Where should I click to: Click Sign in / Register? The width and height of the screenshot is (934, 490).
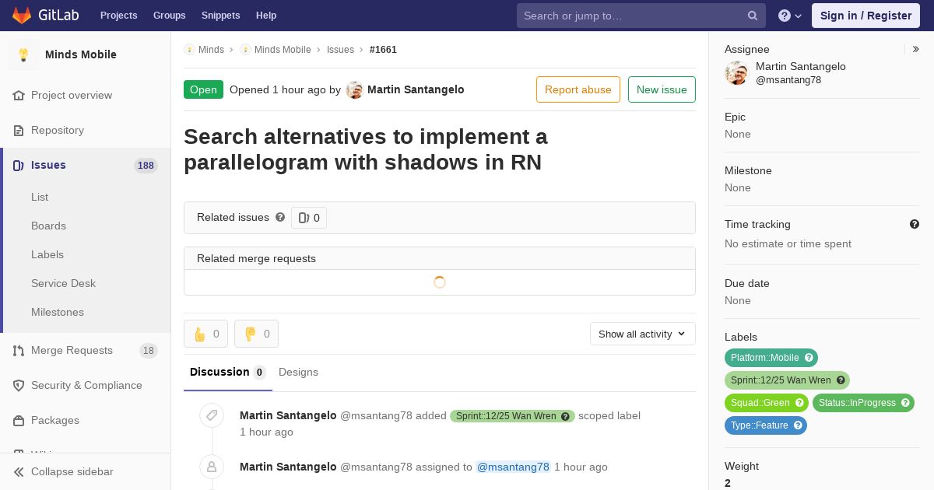(x=866, y=16)
